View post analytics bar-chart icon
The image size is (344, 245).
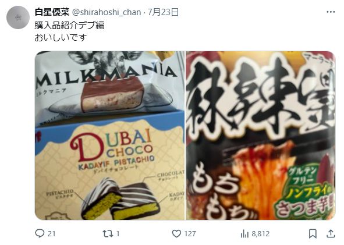point(245,234)
